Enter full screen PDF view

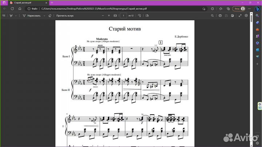point(240,16)
